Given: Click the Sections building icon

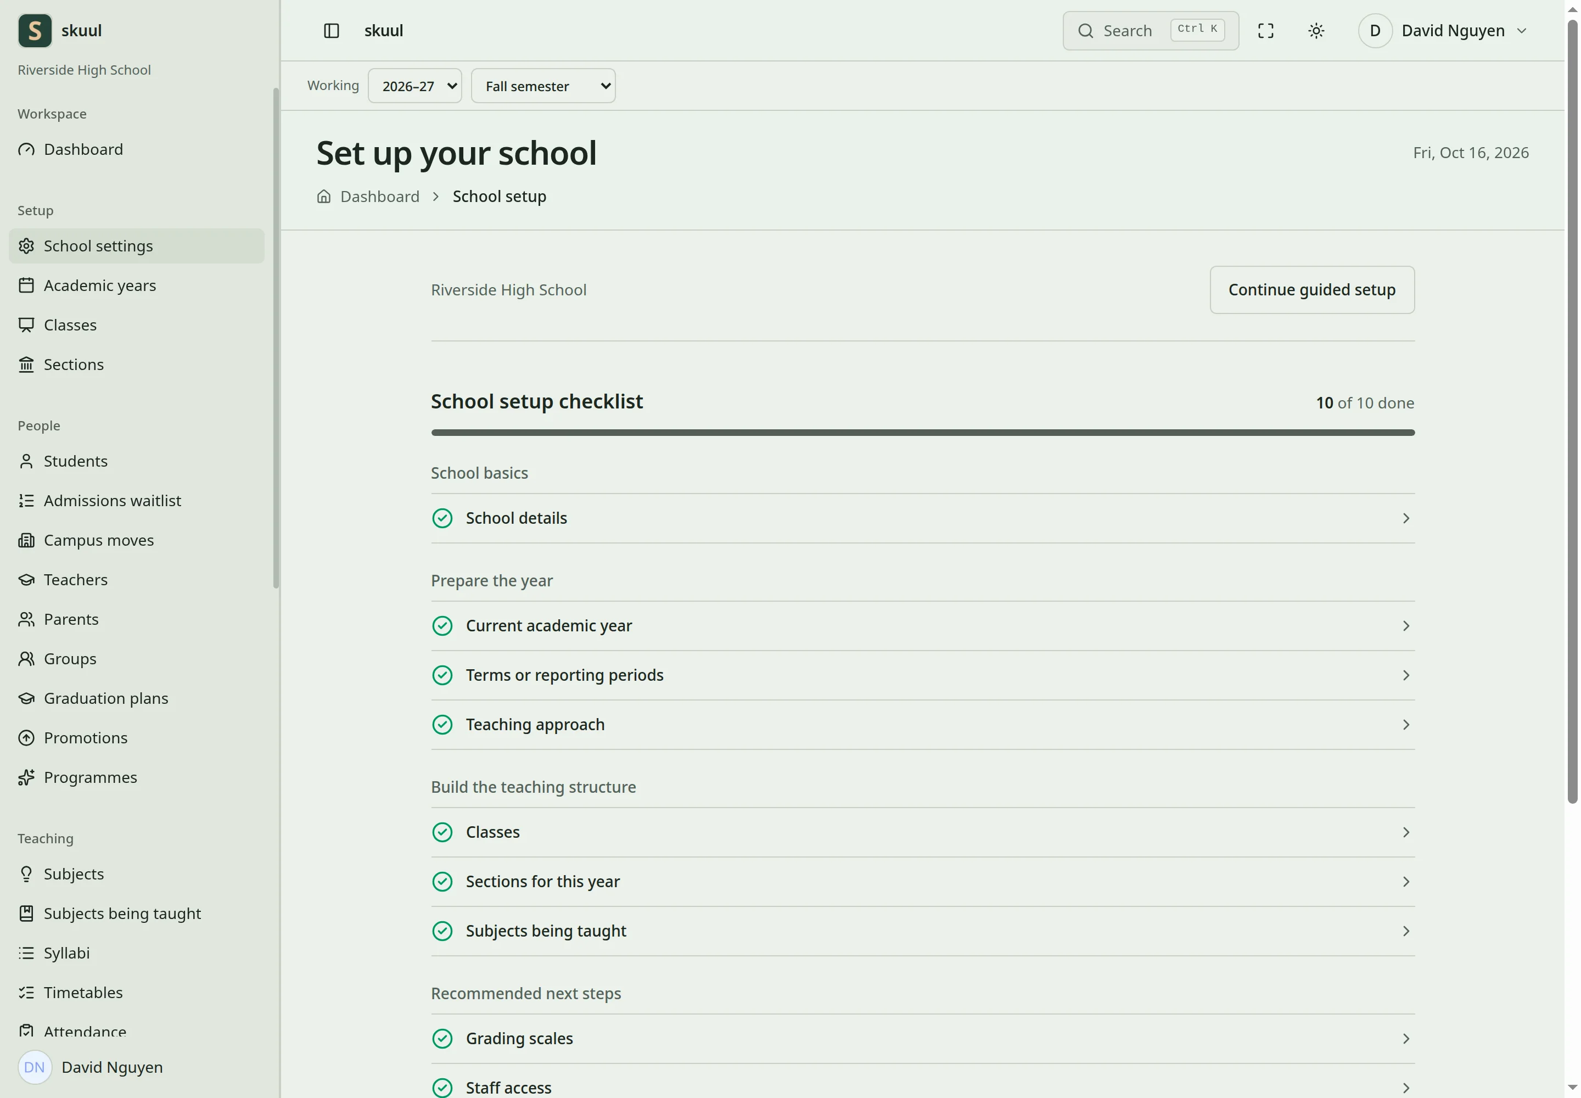Looking at the screenshot, I should (26, 365).
